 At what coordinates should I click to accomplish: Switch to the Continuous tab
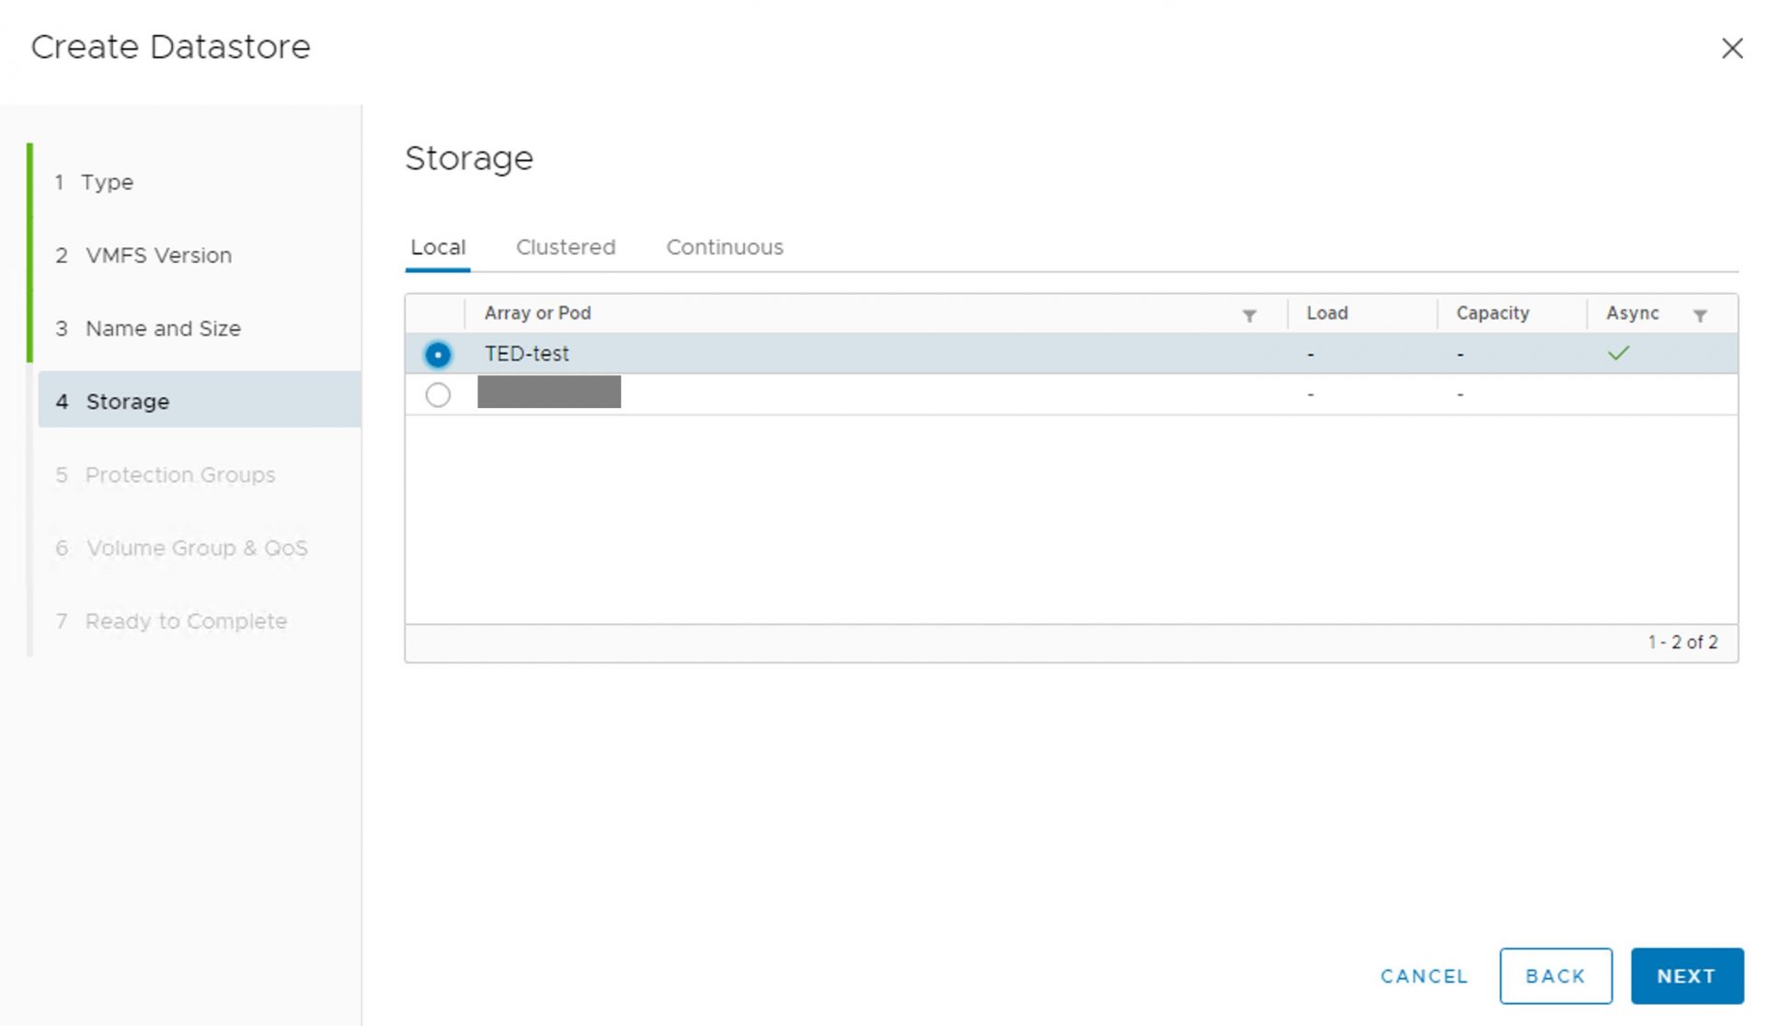coord(724,247)
